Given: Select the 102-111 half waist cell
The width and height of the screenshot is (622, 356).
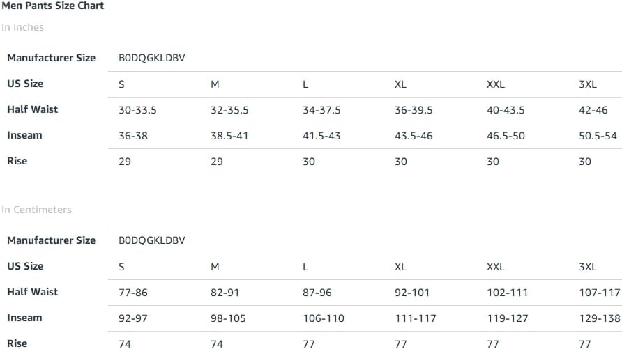Looking at the screenshot, I should 508,292.
